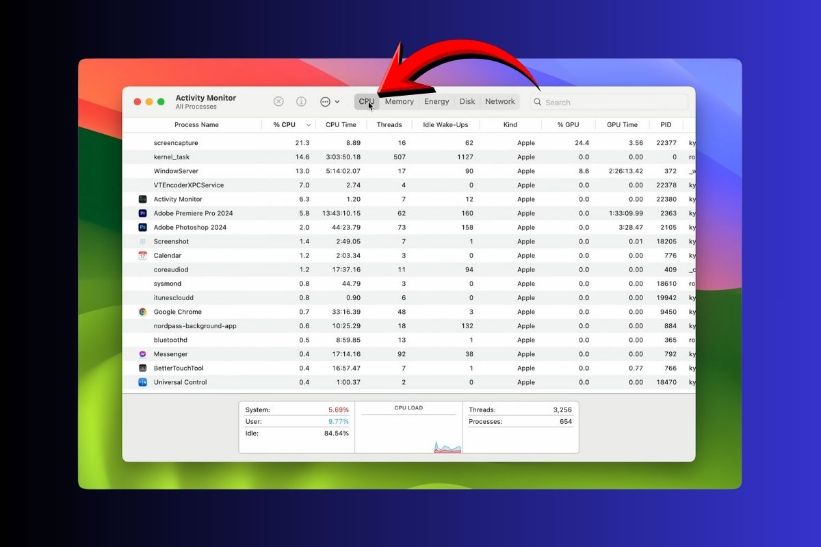The height and width of the screenshot is (547, 821).
Task: Select Adobe Photoshop 2024 row text
Action: (x=190, y=227)
